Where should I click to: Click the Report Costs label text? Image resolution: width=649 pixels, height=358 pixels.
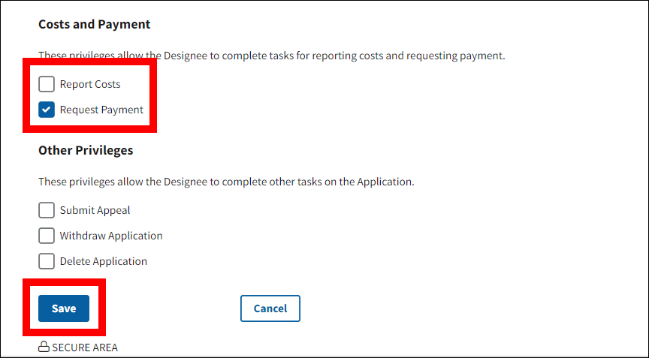click(90, 84)
